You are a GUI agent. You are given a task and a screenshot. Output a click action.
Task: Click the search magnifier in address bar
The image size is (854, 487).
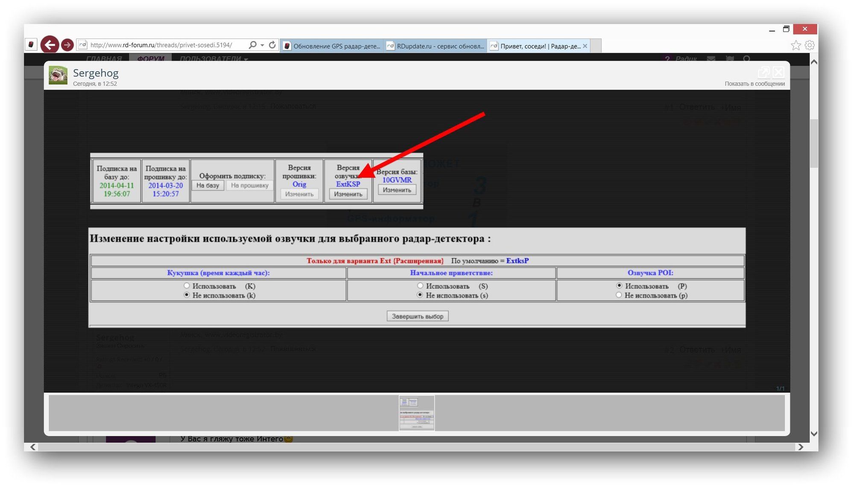point(252,45)
